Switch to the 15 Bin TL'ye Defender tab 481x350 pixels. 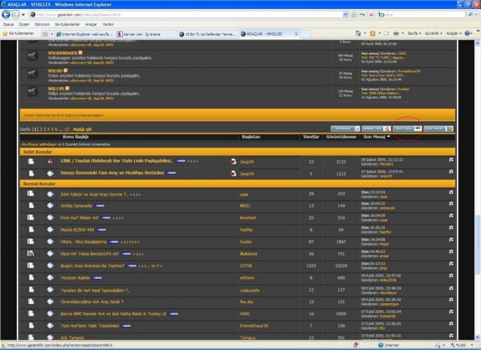click(207, 34)
